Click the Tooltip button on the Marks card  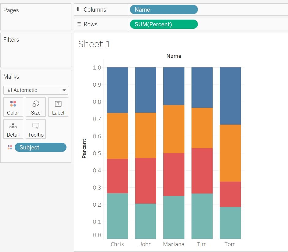coord(36,129)
